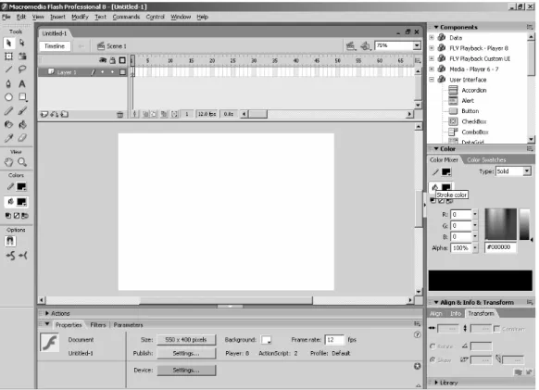Select the Lasso tool
Viewport: 539px width, 390px height.
pos(22,69)
